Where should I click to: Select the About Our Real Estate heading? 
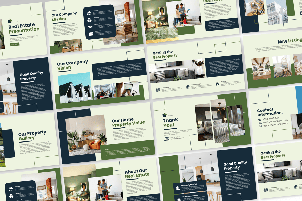137,173
